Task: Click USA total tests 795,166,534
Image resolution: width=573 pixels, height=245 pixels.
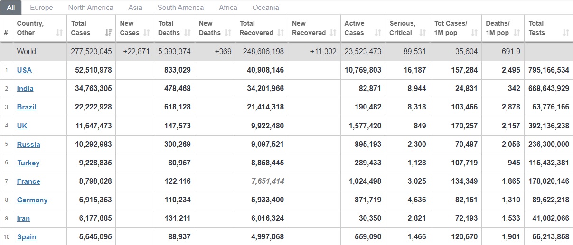Action: [549, 70]
